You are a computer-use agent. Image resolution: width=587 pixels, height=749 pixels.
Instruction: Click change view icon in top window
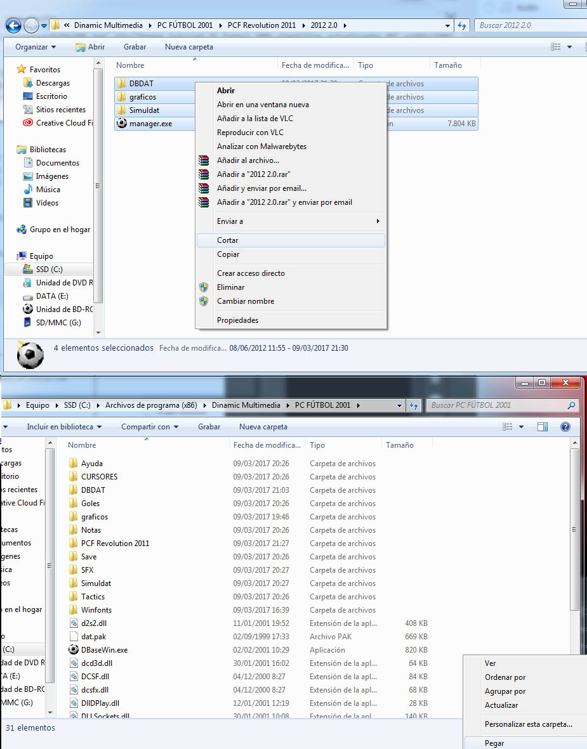tap(555, 47)
